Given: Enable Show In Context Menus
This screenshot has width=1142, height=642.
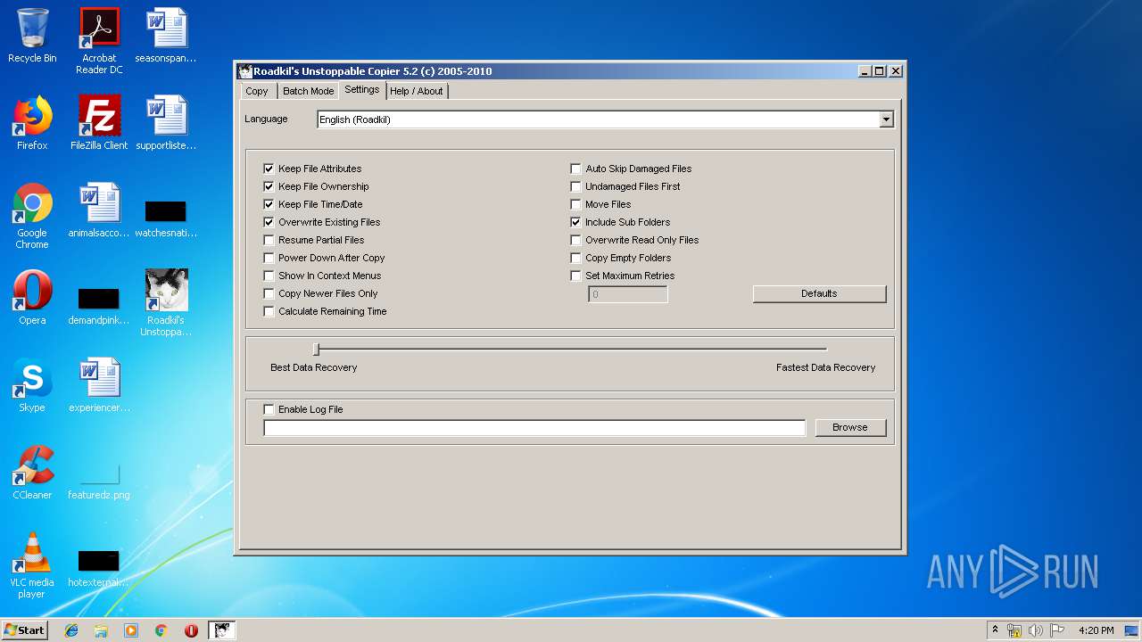Looking at the screenshot, I should (x=269, y=276).
